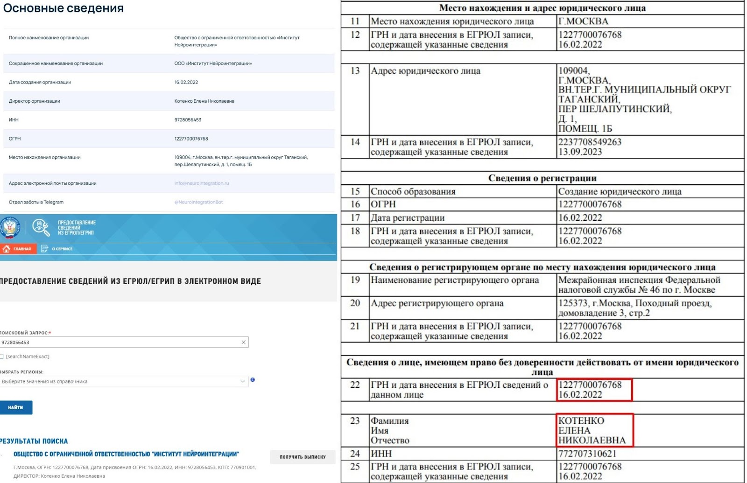This screenshot has height=483, width=747.
Task: Click 'Полное наименование организации' label
Action: click(49, 38)
